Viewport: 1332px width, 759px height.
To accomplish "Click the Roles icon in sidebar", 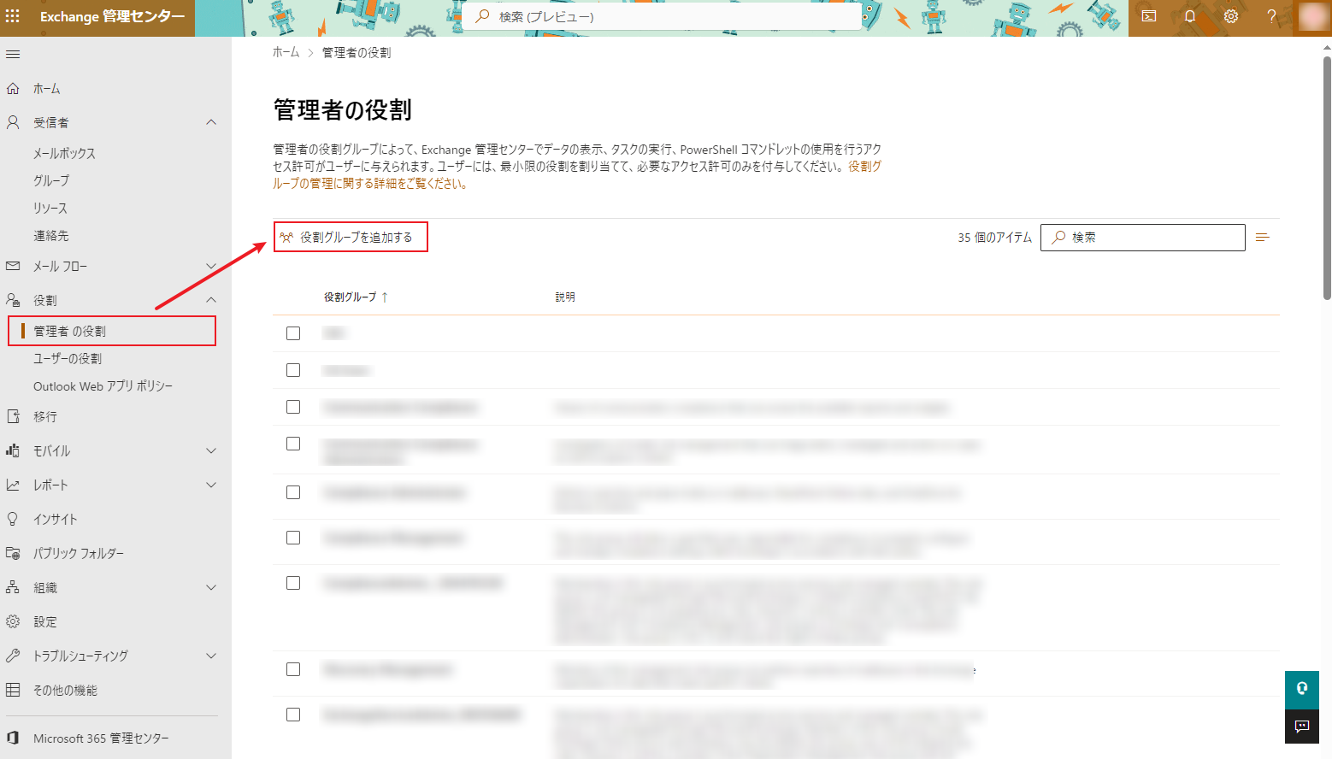I will [x=13, y=300].
